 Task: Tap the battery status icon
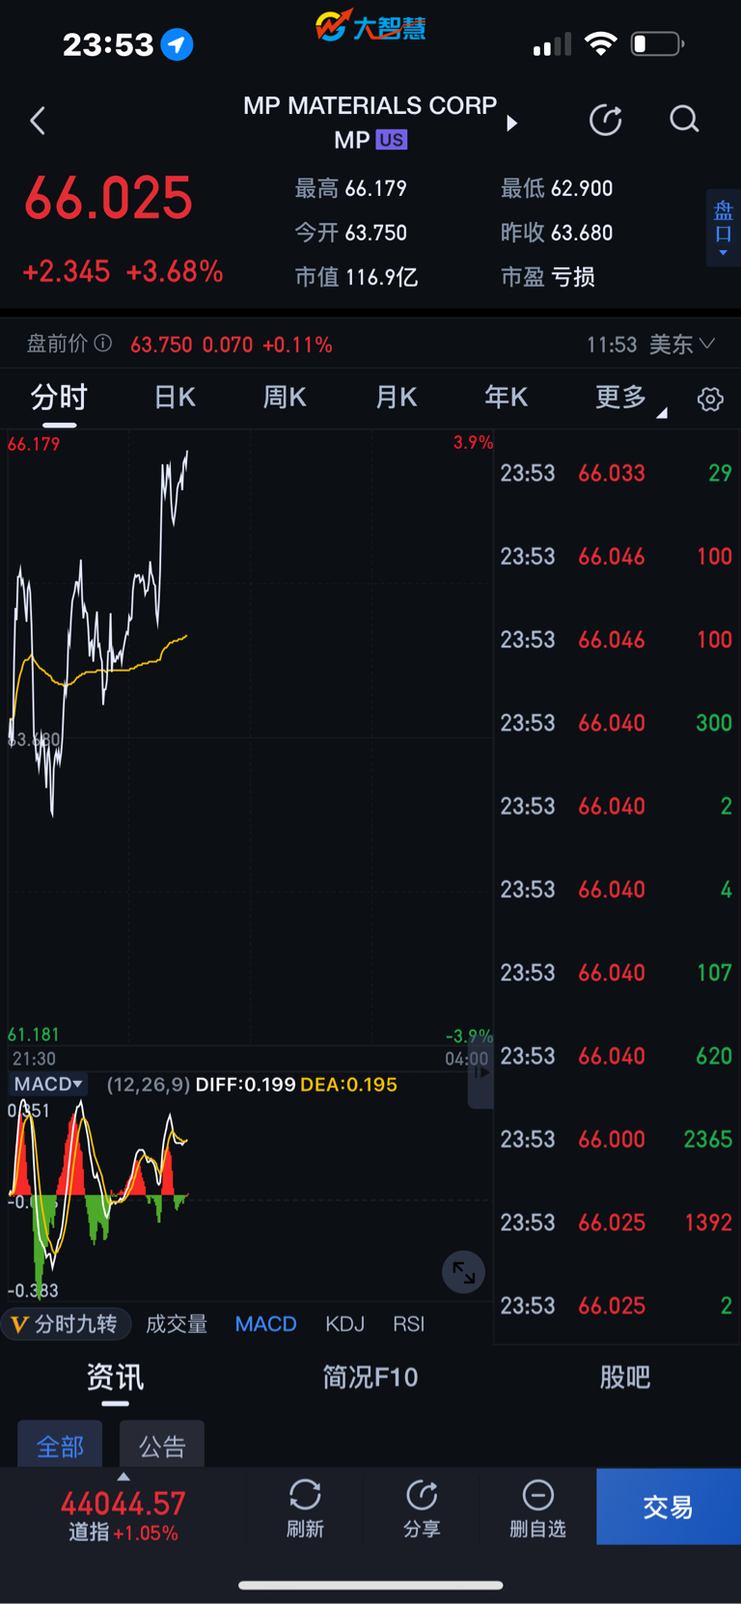pos(657,44)
